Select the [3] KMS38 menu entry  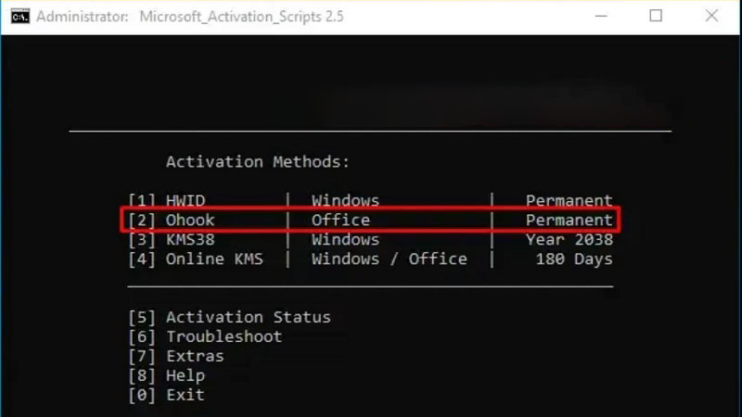pos(172,240)
